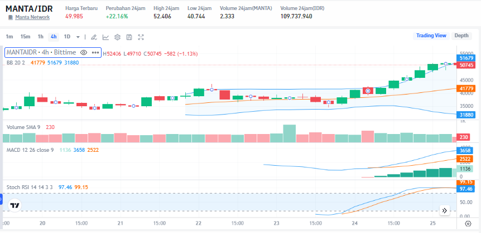Image resolution: width=481 pixels, height=233 pixels.
Task: Click the Low 24jam value 40.744
Action: 196,16
